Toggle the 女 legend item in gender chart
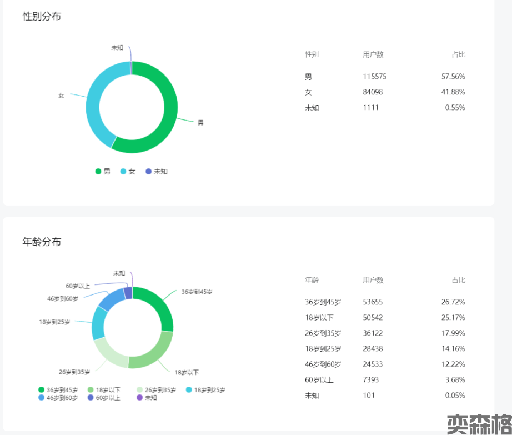 coord(128,172)
